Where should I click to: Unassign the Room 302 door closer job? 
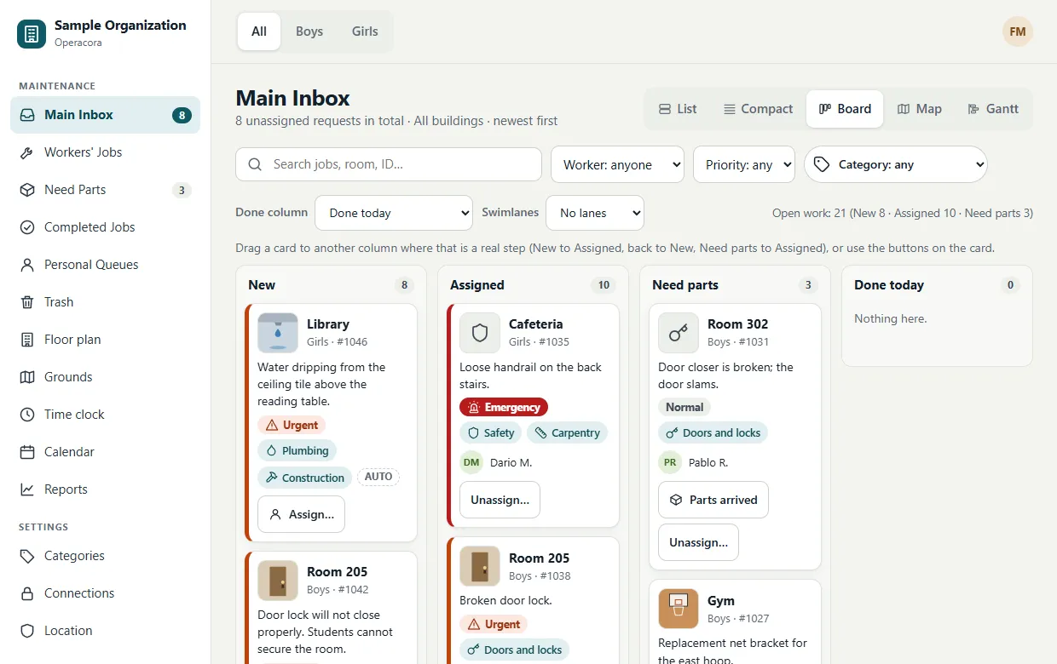698,542
